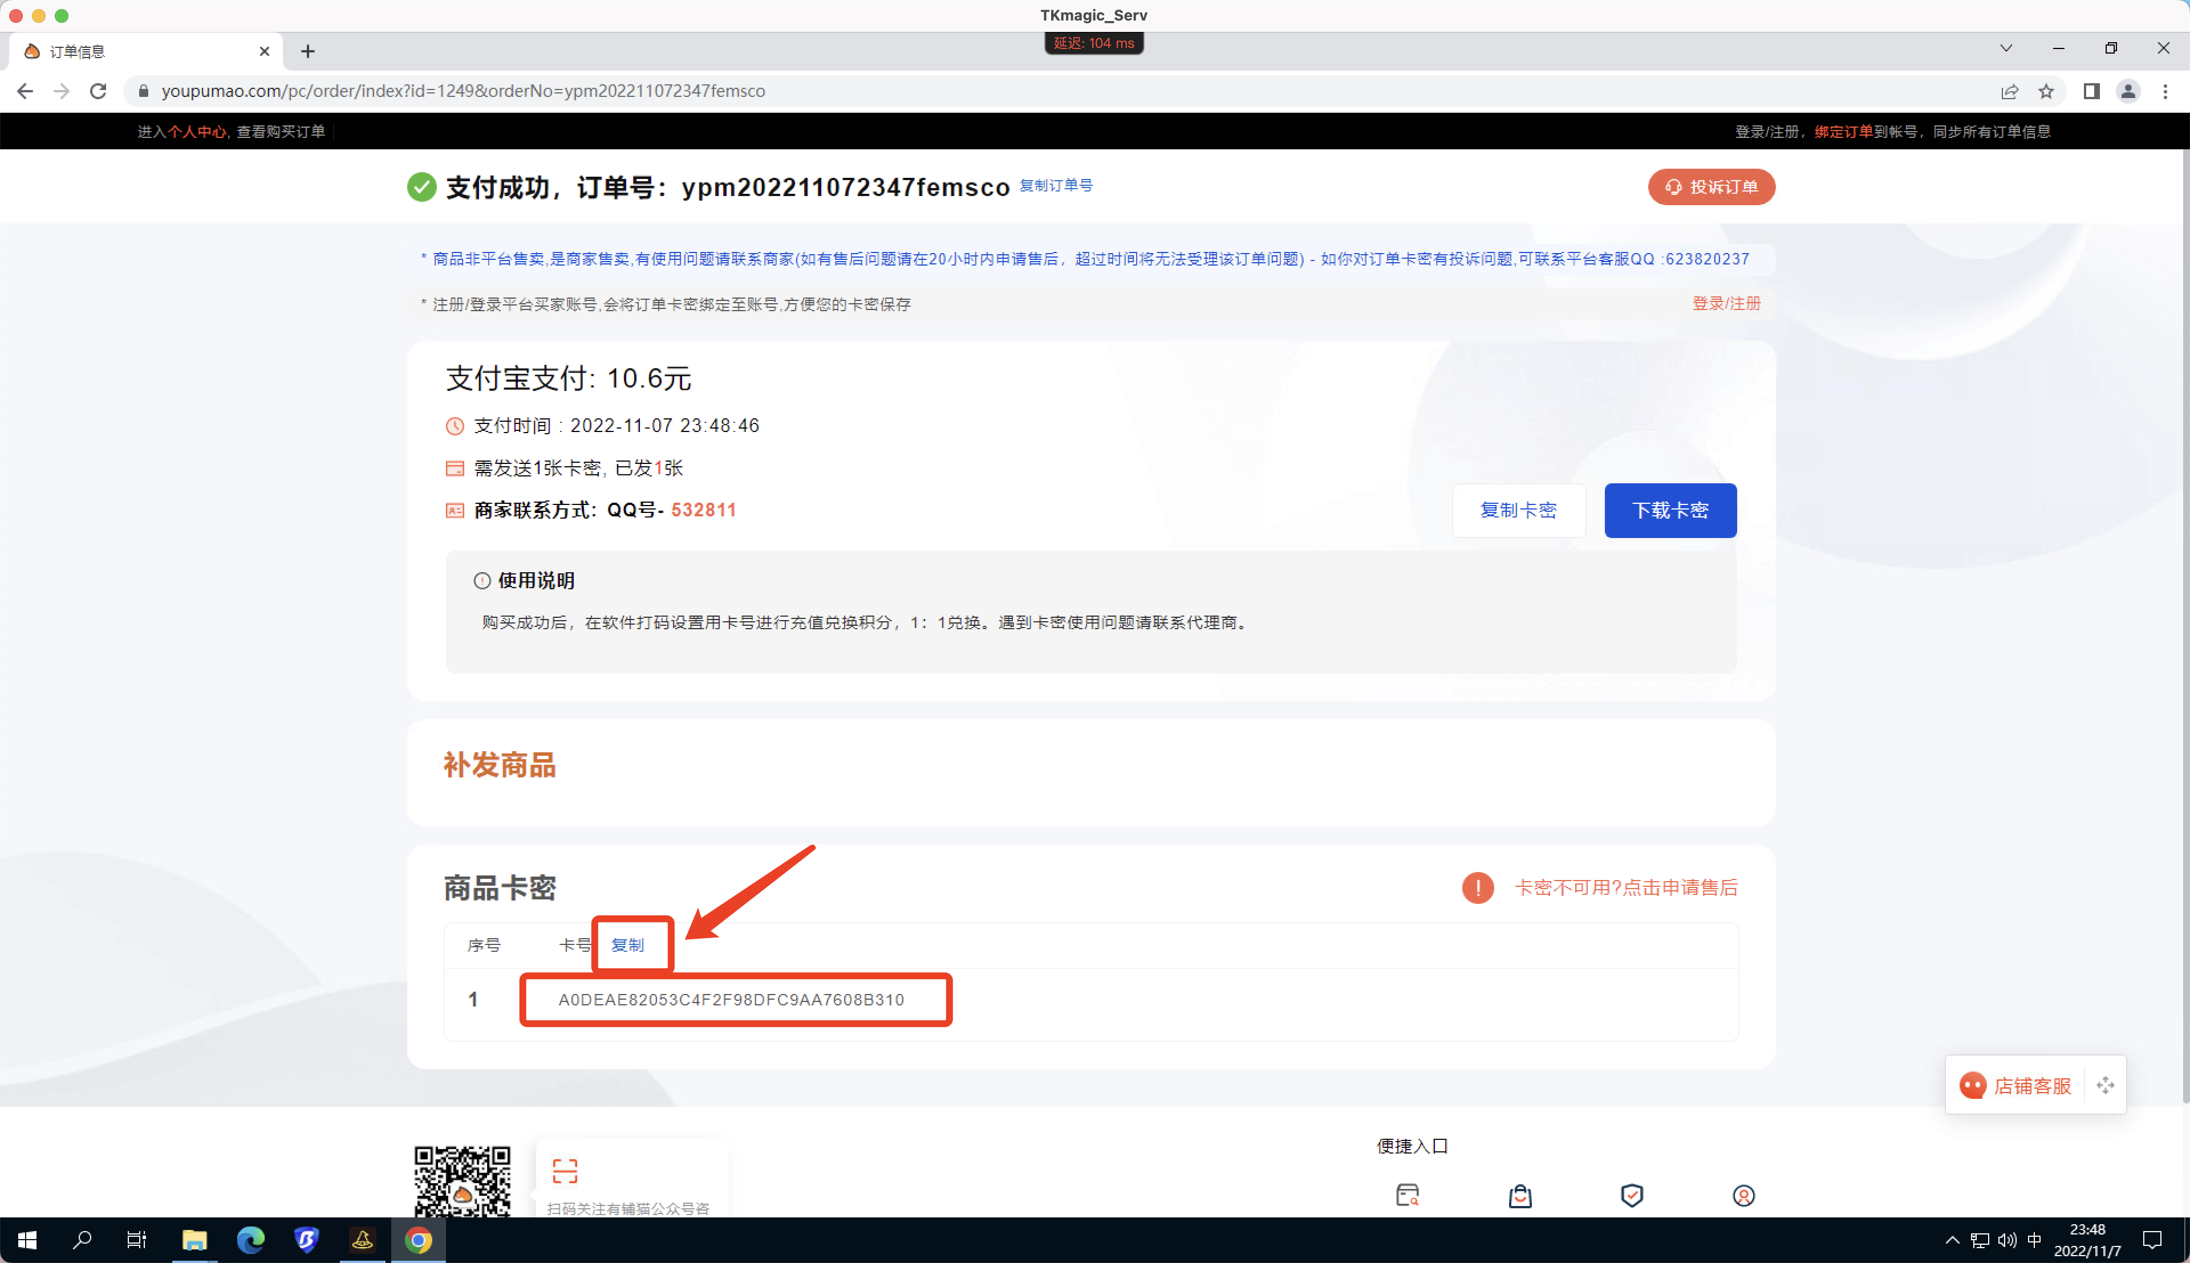Click the browser address bar
The height and width of the screenshot is (1263, 2190).
pos(607,91)
